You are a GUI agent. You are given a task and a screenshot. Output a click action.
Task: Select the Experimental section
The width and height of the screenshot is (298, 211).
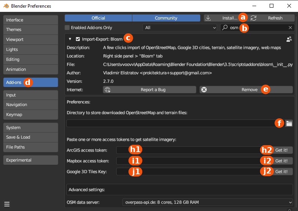click(31, 160)
